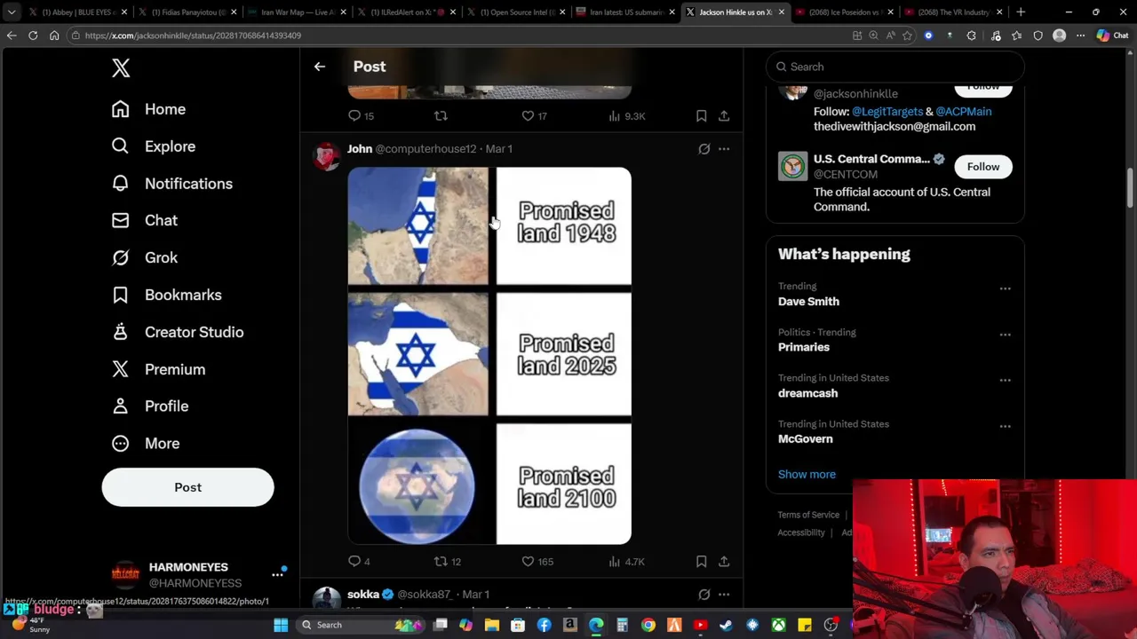Open options for Dave Smith trend
The image size is (1137, 639).
coord(1005,288)
